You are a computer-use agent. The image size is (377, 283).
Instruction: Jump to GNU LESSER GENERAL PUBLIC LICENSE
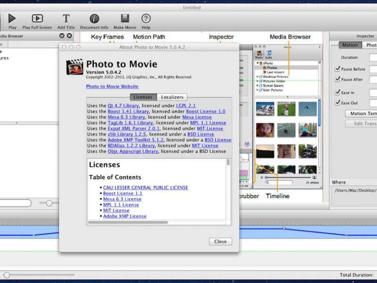(146, 188)
